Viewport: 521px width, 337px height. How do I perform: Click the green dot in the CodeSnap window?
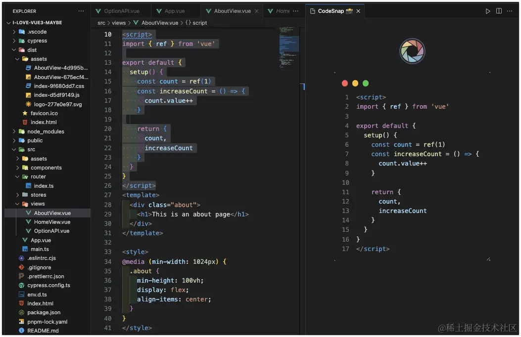(366, 83)
